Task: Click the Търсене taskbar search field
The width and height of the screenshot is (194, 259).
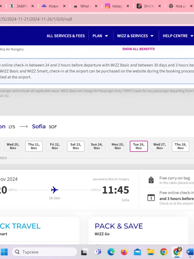Action: [x=44, y=252]
